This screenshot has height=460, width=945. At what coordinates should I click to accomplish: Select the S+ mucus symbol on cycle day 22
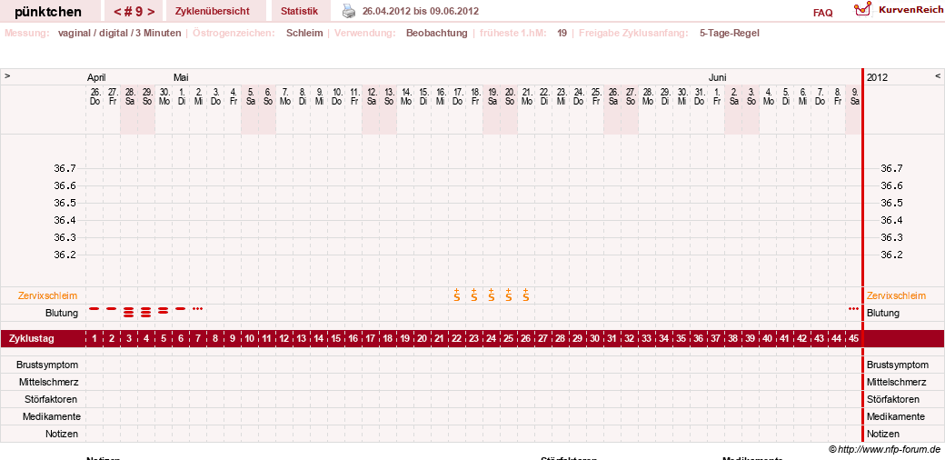[457, 295]
